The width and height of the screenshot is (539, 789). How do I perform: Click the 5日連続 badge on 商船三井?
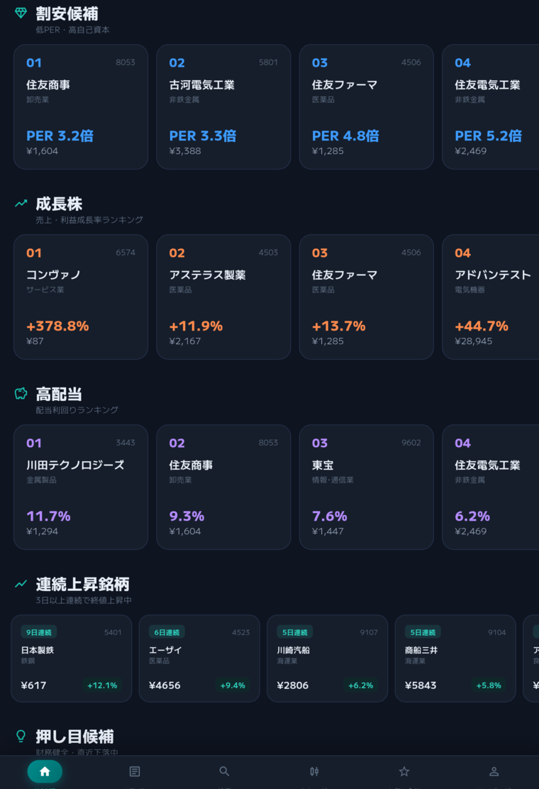click(423, 632)
